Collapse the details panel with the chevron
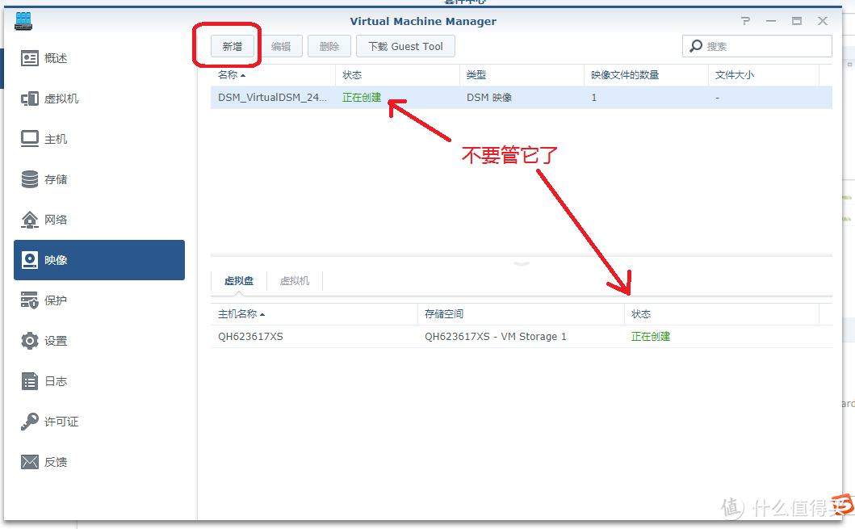Screen dimensions: 855x529 point(522,264)
